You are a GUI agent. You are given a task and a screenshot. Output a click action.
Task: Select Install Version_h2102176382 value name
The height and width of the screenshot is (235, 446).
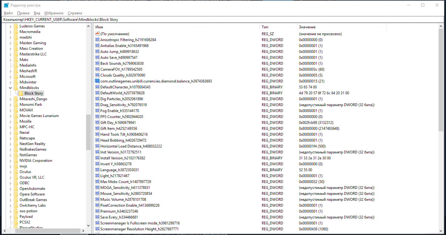click(123, 158)
